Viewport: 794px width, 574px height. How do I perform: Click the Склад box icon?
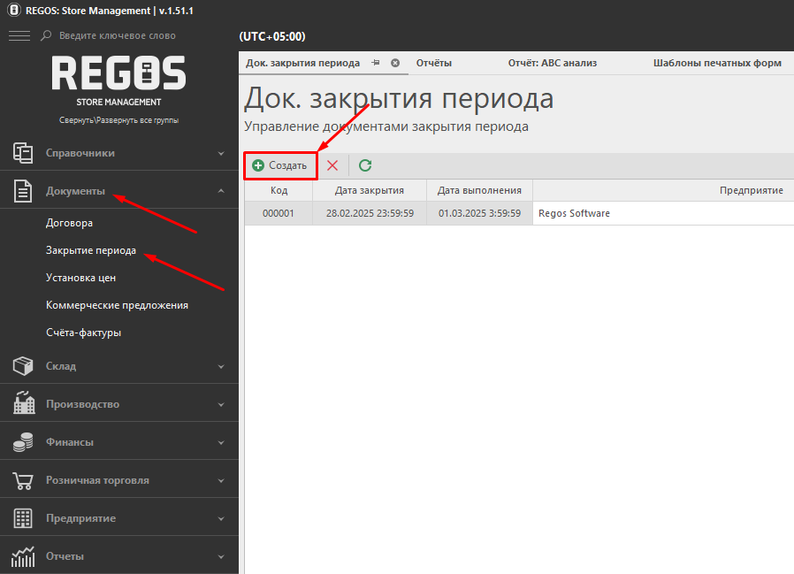[x=23, y=366]
